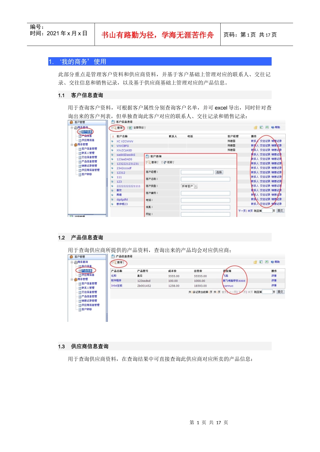This screenshot has width=320, height=452.
Task: Click 末页 in customer list pager
Action: (x=250, y=211)
